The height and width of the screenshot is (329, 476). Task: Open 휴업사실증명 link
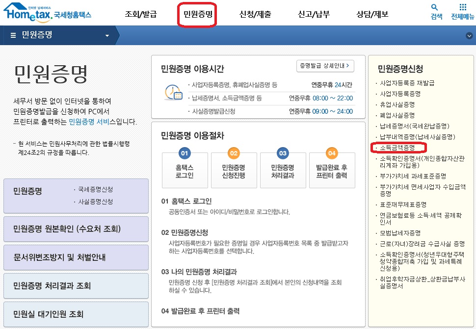pyautogui.click(x=397, y=104)
